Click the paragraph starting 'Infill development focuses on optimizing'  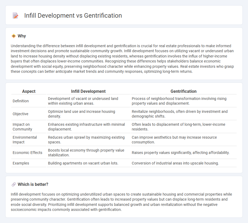121,202
